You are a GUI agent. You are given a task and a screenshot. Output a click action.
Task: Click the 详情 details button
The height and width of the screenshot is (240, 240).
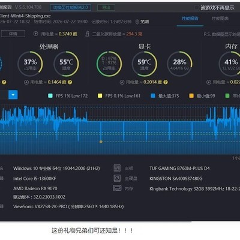(x=13, y=34)
